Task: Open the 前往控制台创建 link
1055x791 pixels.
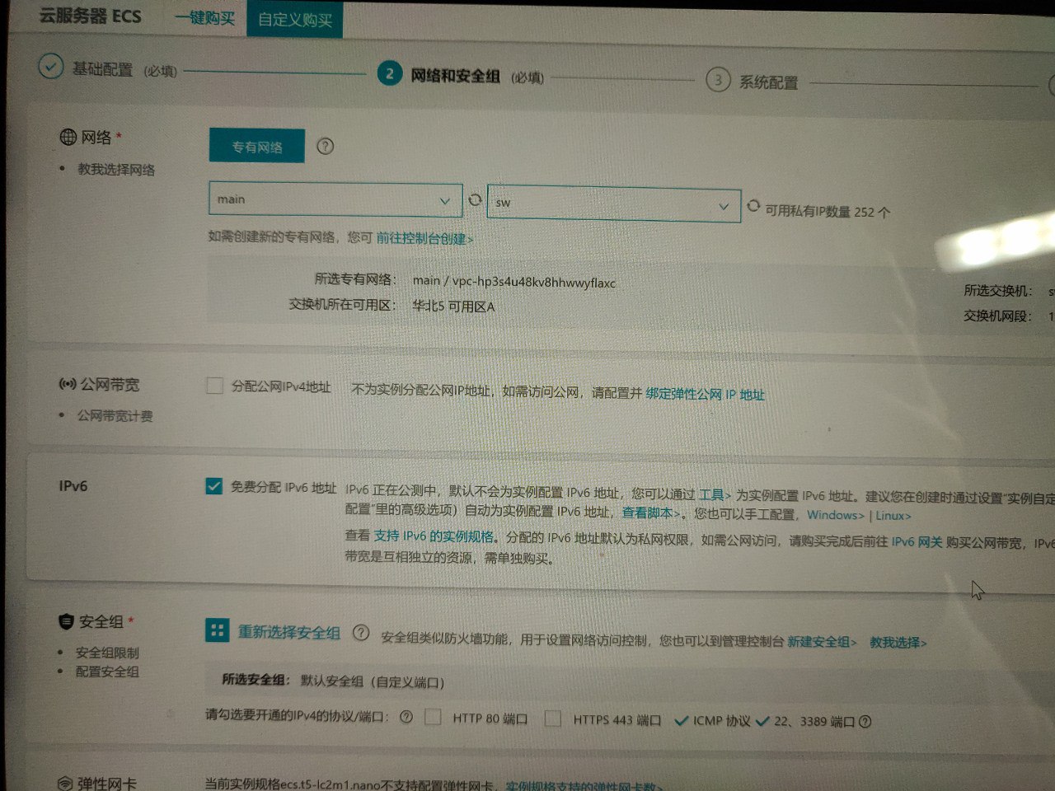Action: pos(424,239)
